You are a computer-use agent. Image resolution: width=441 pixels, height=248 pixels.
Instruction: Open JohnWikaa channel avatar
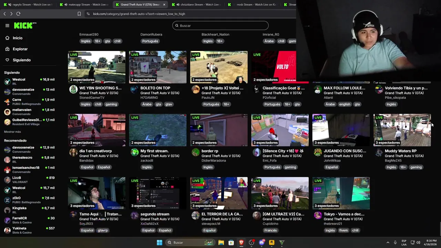coord(318,153)
